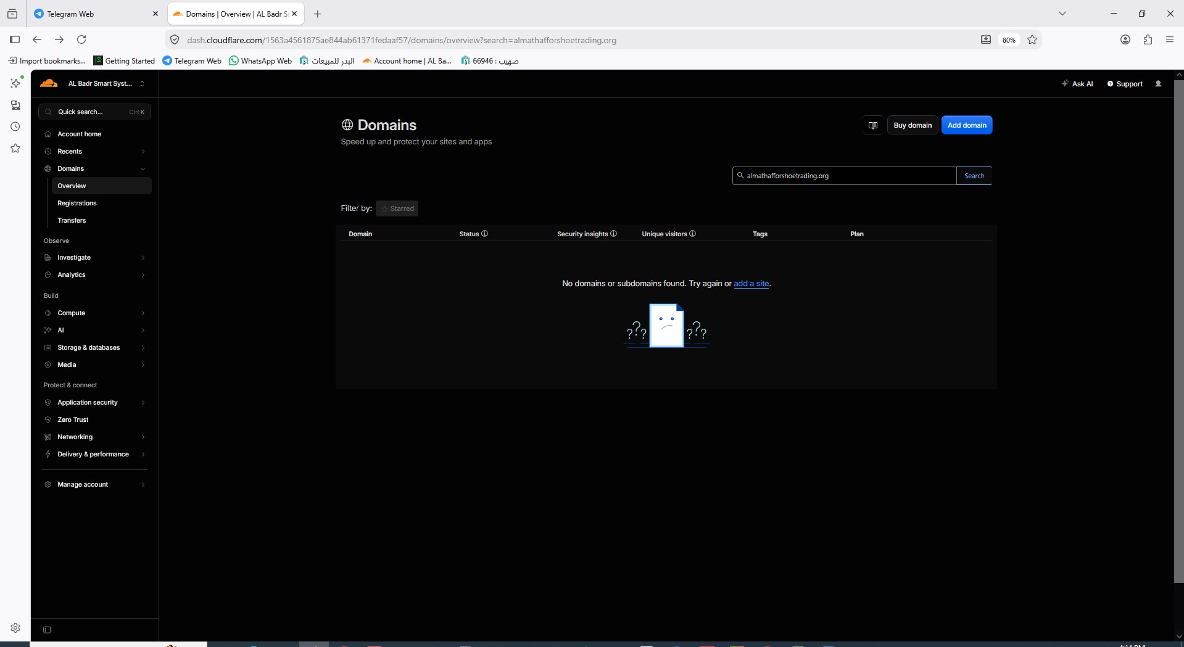Image resolution: width=1184 pixels, height=647 pixels.
Task: Click the page vertical scrollbar
Action: pos(1178,331)
